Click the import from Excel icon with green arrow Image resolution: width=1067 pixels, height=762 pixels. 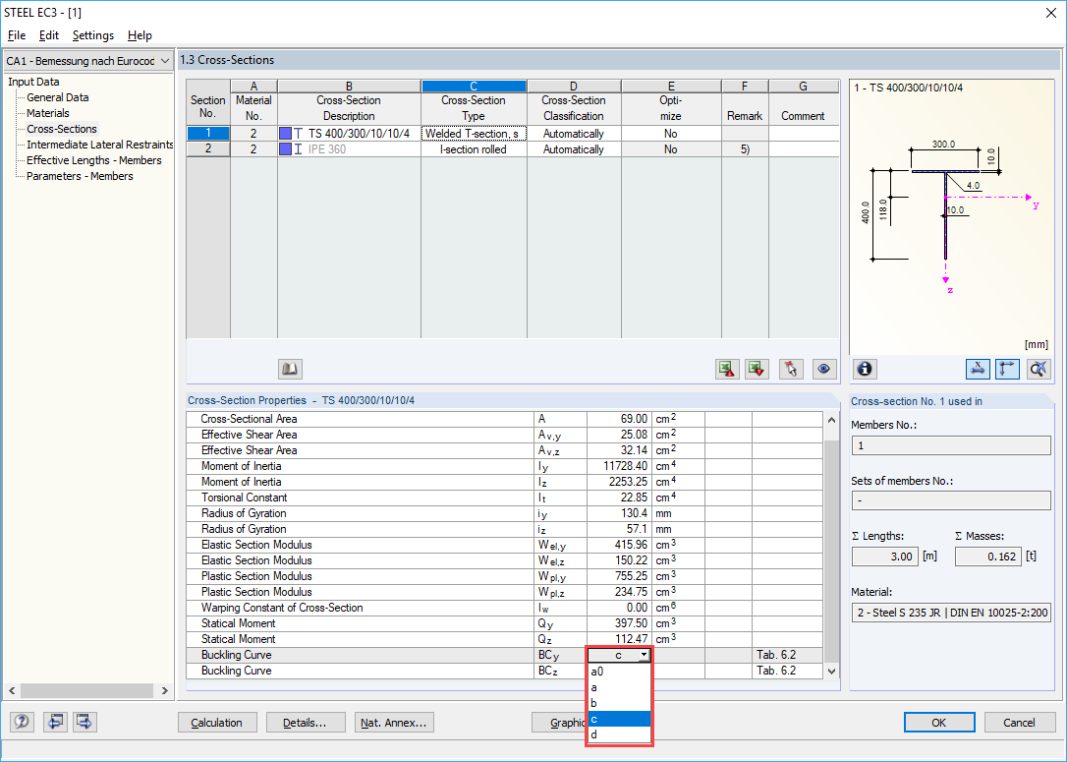[756, 369]
